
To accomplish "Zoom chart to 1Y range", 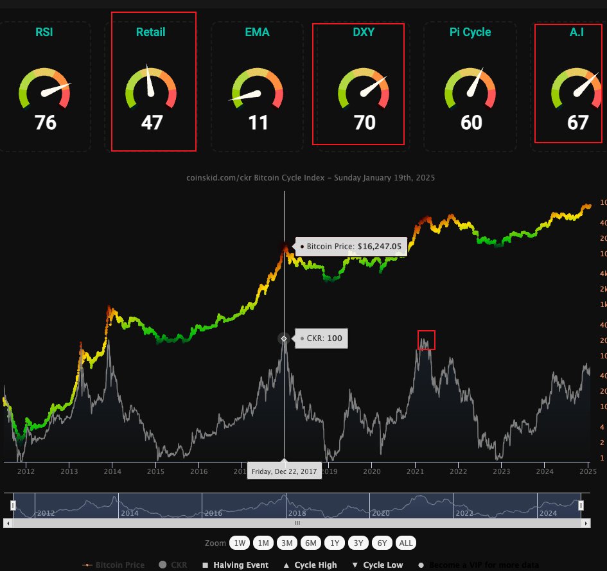I will tap(335, 543).
